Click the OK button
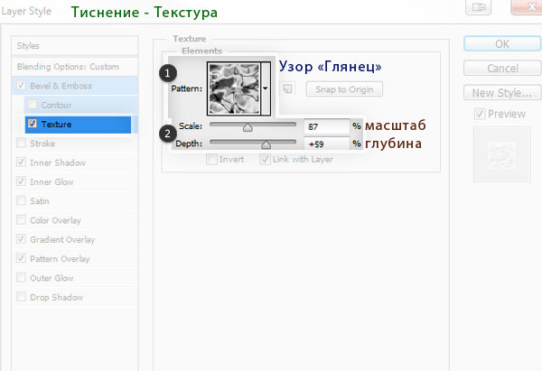This screenshot has height=371, width=542. [502, 44]
